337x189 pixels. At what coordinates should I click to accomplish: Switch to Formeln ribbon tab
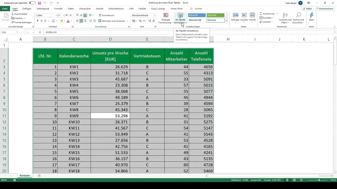pyautogui.click(x=58, y=9)
